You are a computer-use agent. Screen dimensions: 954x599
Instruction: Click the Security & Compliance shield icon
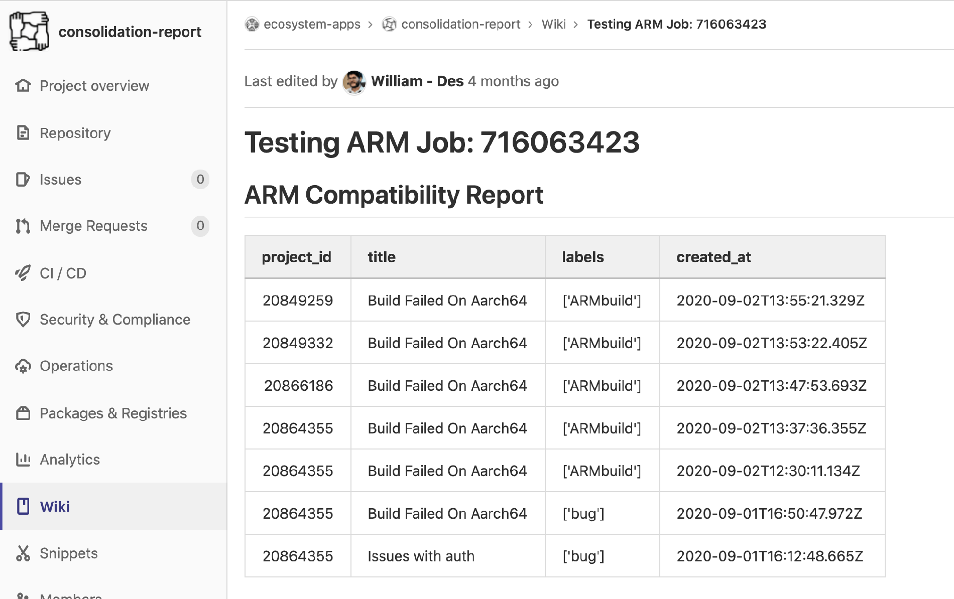(23, 320)
